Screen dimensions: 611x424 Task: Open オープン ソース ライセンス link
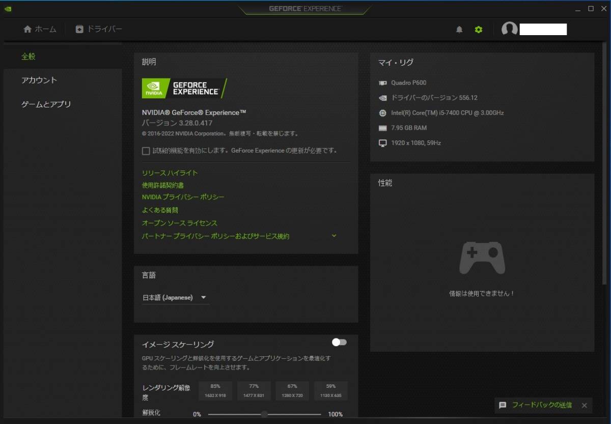point(180,223)
